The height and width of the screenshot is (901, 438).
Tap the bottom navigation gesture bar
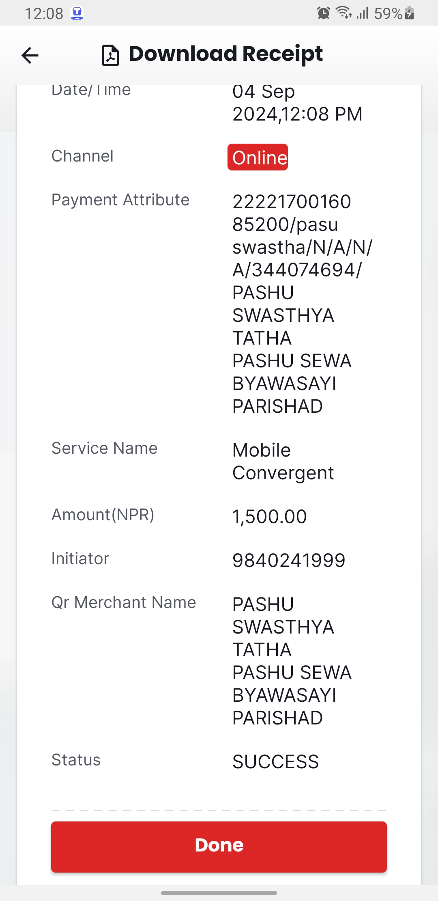[x=219, y=893]
